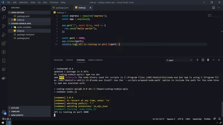This screenshot has width=223, height=125.
Task: Open the Windows Start menu
Action: click(3, 123)
